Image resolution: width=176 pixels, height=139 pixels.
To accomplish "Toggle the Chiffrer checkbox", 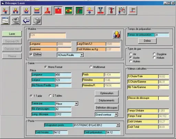I will (31, 54).
